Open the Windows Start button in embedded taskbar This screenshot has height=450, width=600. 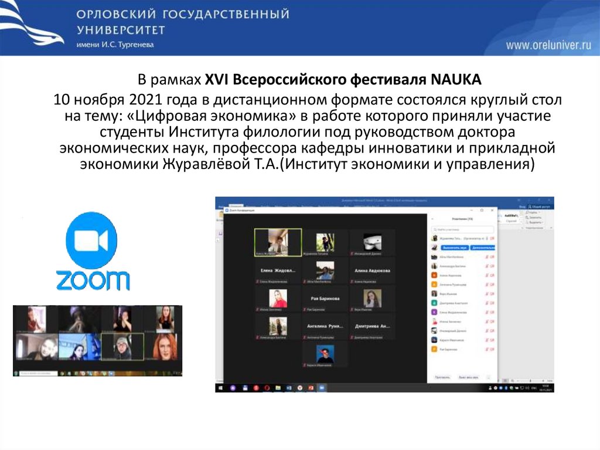[x=220, y=388]
